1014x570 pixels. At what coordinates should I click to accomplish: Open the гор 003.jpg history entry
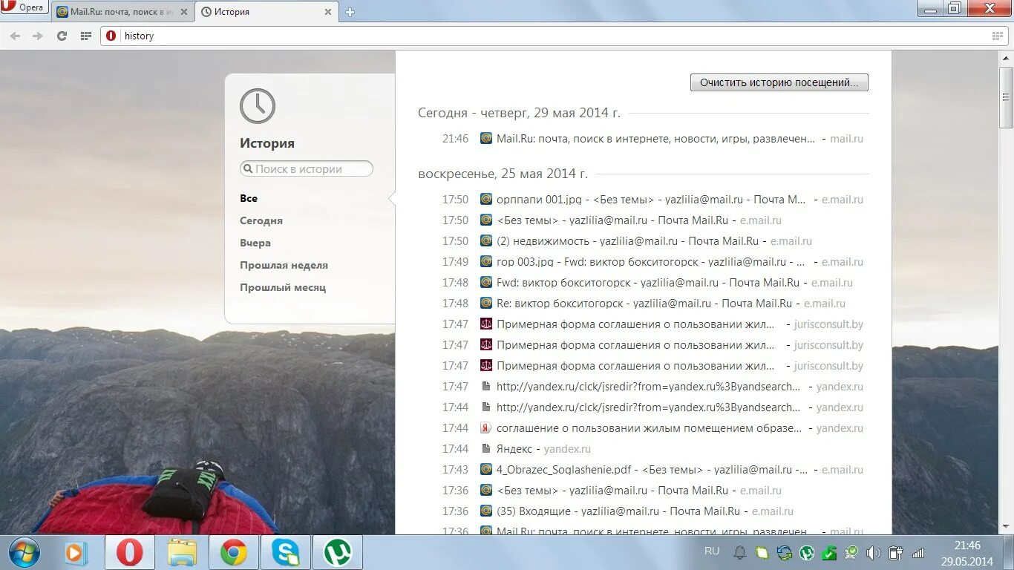(651, 262)
